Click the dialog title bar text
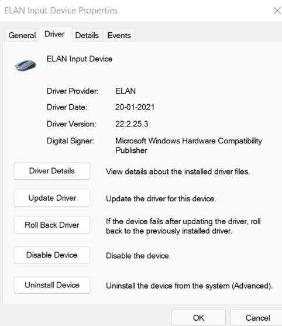The width and height of the screenshot is (282, 326). [61, 11]
